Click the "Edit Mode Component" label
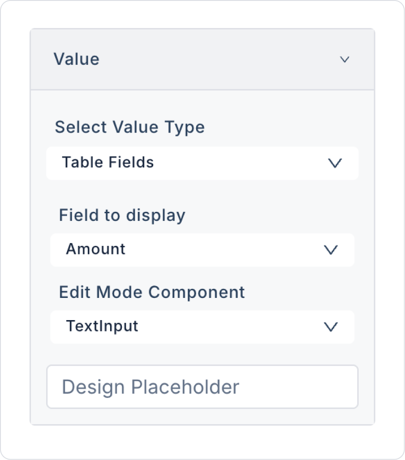Screen dimensions: 405x460 click(152, 292)
